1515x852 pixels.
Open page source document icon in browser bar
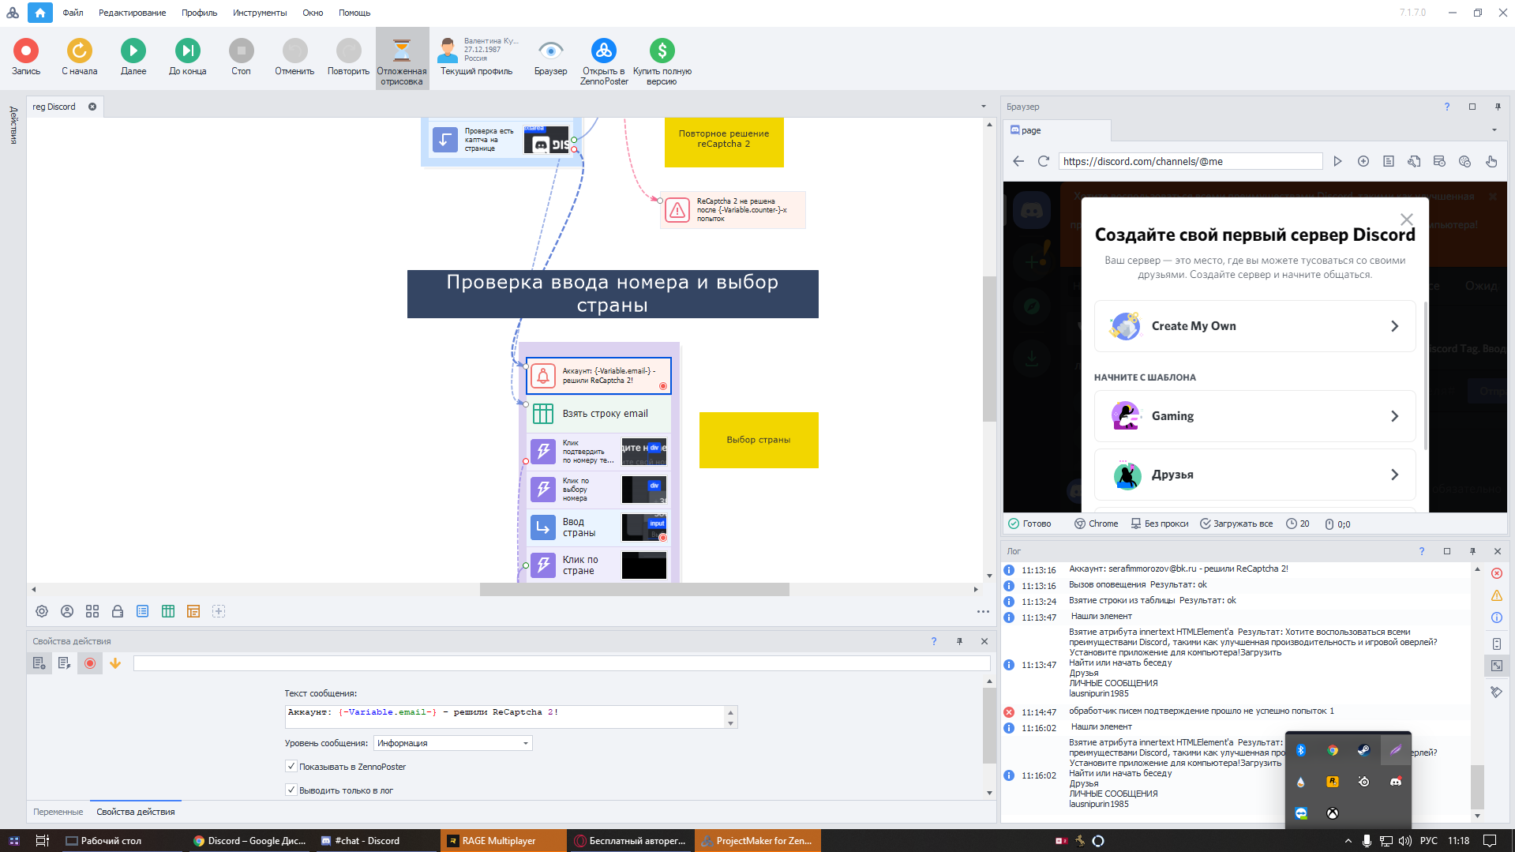[1388, 161]
